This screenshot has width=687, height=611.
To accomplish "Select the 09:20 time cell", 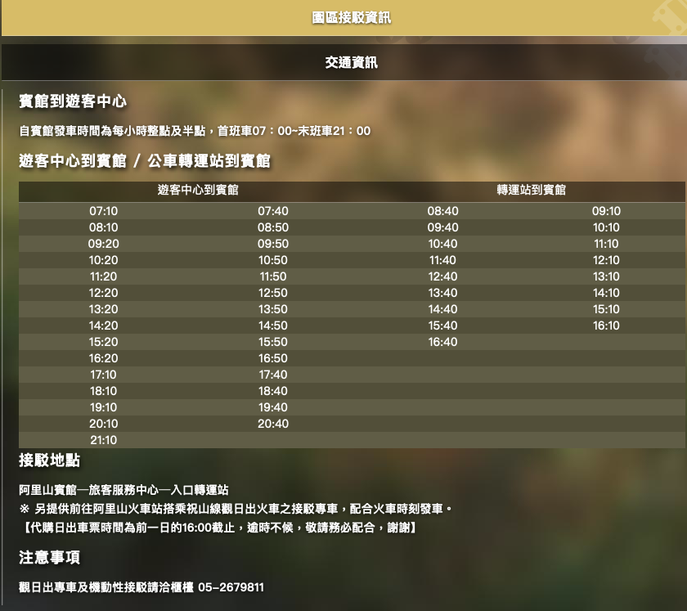I will coord(103,244).
